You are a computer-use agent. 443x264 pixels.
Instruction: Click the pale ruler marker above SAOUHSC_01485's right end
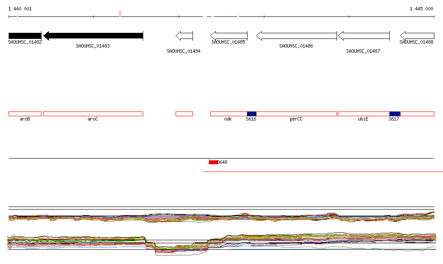coord(238,15)
